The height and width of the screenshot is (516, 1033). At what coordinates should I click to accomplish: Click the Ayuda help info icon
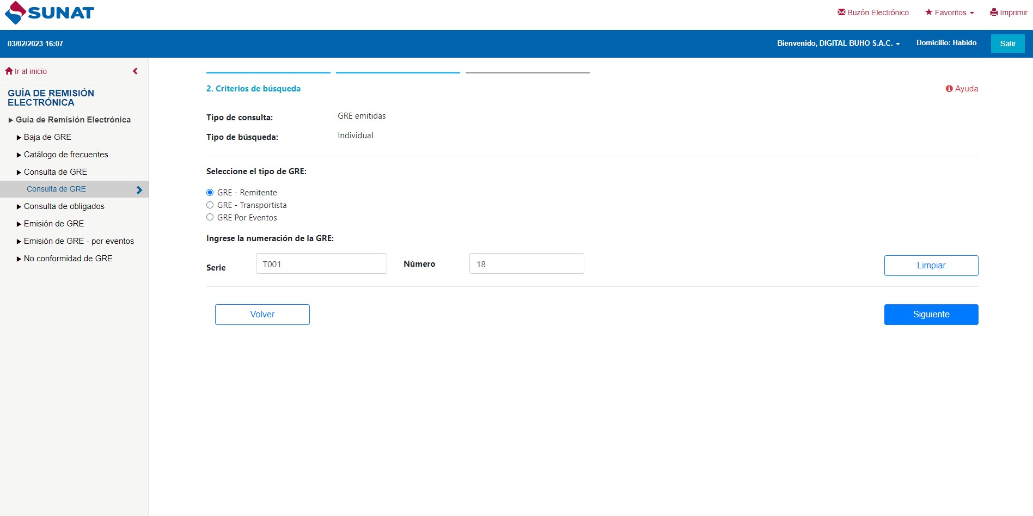tap(949, 89)
